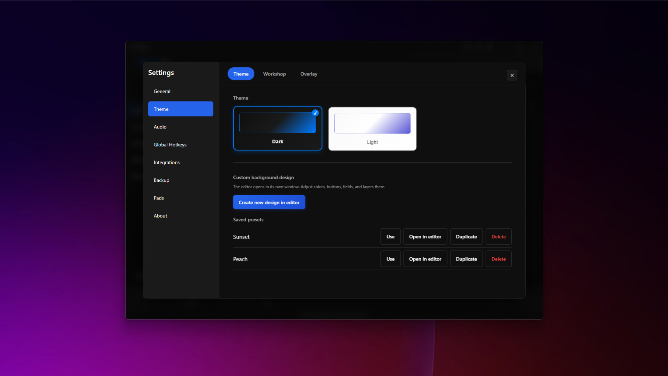The height and width of the screenshot is (376, 668).
Task: Use the Peach preset
Action: coord(390,259)
